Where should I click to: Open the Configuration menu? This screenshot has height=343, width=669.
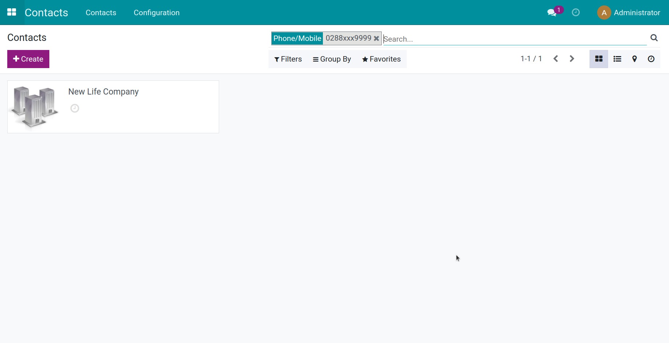(x=156, y=13)
